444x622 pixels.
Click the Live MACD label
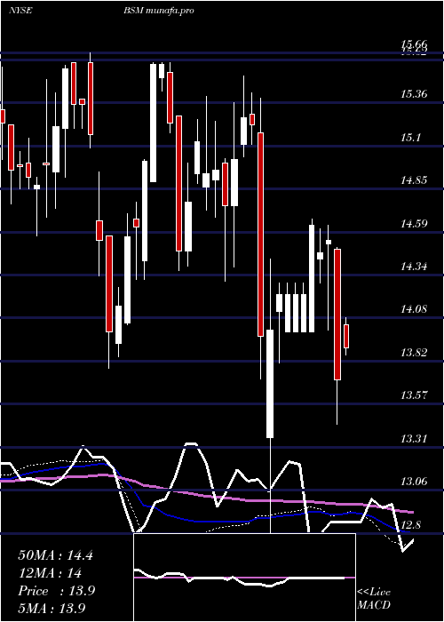pos(374,599)
